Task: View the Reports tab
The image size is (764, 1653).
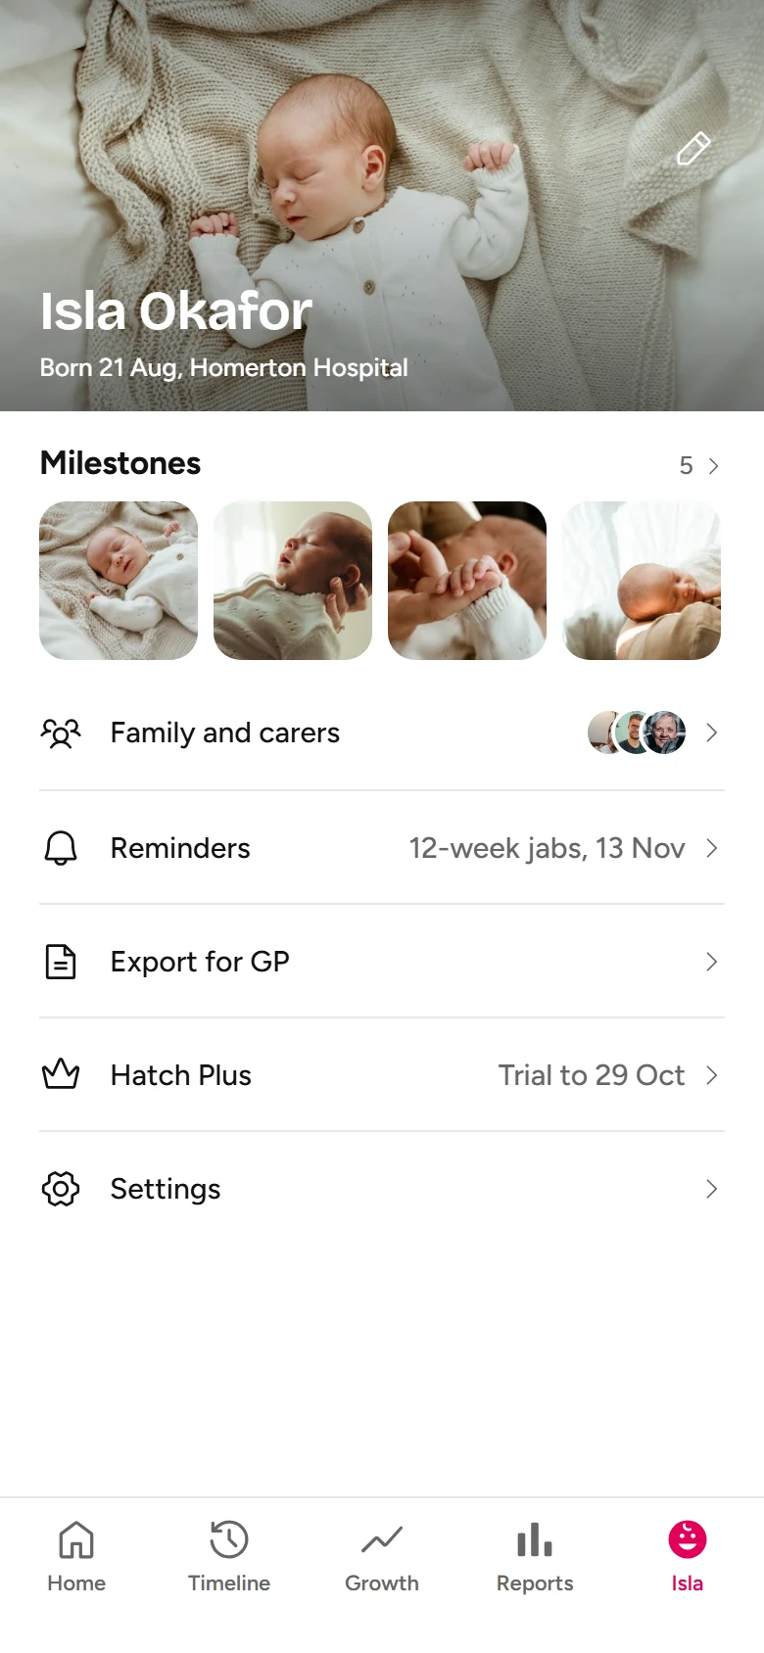Action: [x=535, y=1557]
